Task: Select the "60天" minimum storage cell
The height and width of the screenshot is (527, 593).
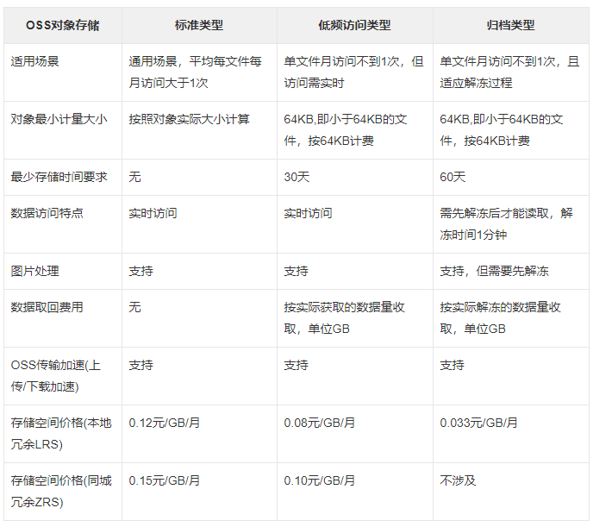Action: coord(453,177)
